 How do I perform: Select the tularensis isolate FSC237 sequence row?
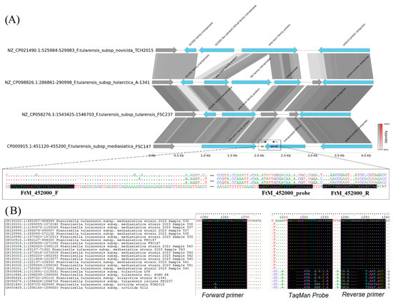pyautogui.click(x=89, y=281)
